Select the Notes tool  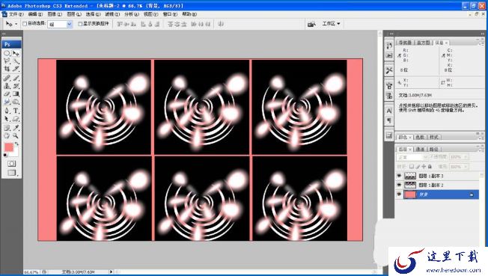[7, 128]
